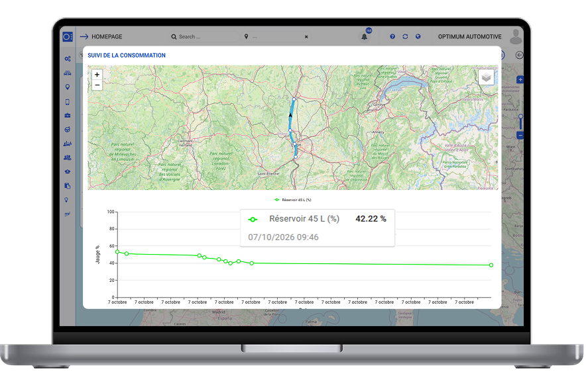Screen dimensions: 586x389
Task: Zoom out on the background map
Action: (x=520, y=136)
